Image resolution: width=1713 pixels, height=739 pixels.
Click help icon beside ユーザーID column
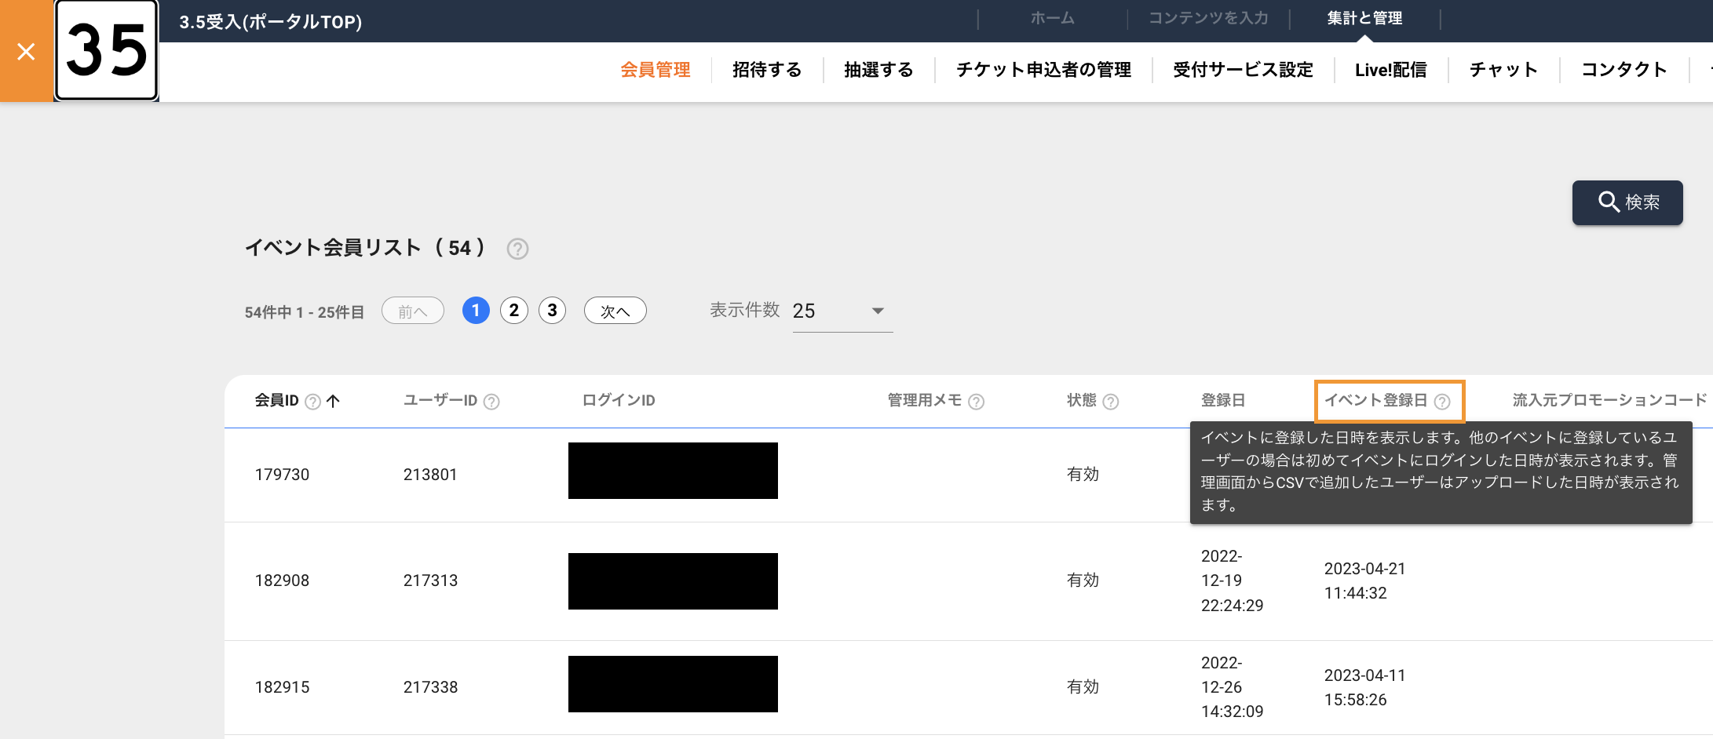pos(491,402)
